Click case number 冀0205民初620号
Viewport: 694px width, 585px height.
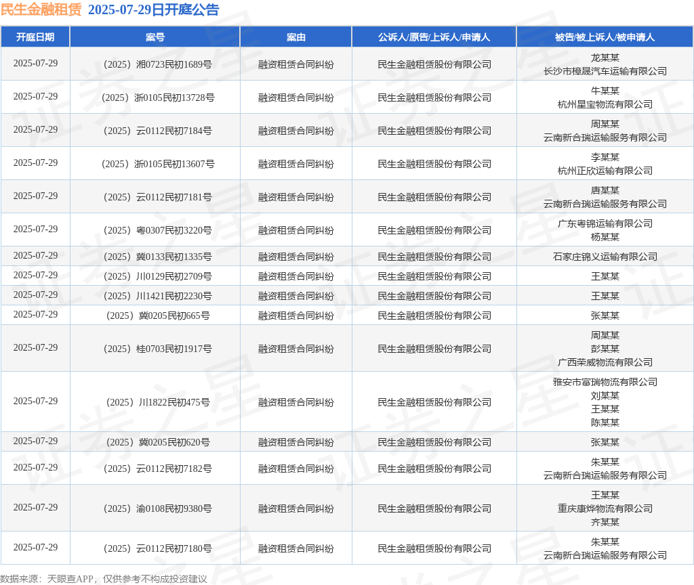click(x=158, y=442)
